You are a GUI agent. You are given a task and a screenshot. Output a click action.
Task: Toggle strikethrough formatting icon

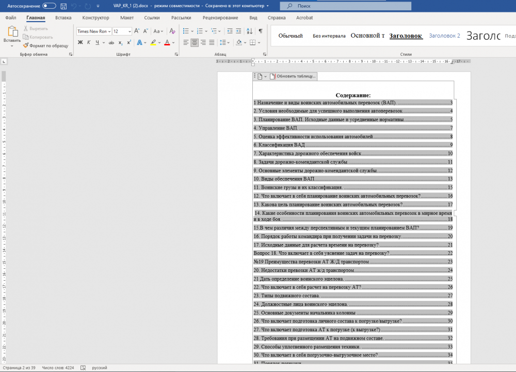111,42
